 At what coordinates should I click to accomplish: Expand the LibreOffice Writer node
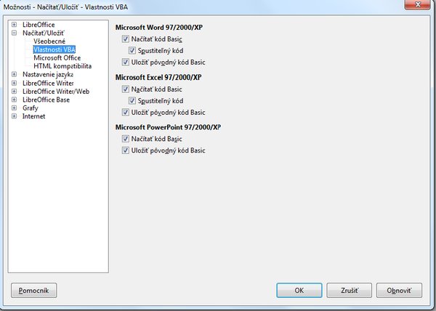click(x=15, y=83)
